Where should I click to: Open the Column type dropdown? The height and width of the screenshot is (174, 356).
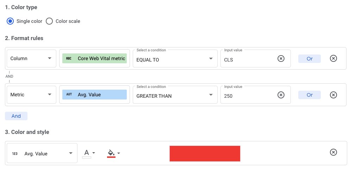[31, 58]
